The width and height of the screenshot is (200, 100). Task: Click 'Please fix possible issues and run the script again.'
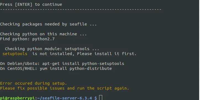(x=65, y=88)
